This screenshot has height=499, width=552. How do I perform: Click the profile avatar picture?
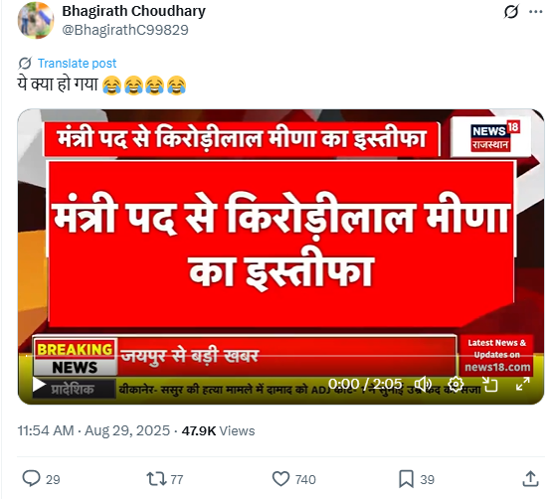point(36,21)
